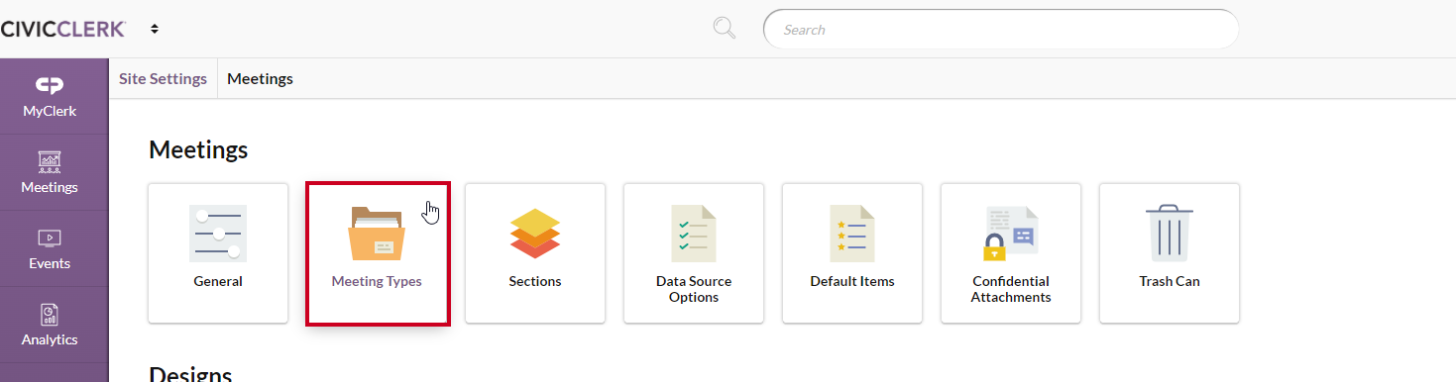This screenshot has height=382, width=1456.
Task: Open the General settings tile
Action: coord(218,252)
